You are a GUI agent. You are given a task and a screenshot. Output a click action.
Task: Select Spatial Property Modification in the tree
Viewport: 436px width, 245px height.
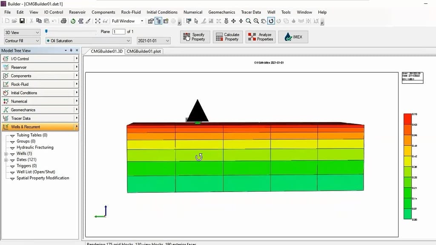pos(43,178)
